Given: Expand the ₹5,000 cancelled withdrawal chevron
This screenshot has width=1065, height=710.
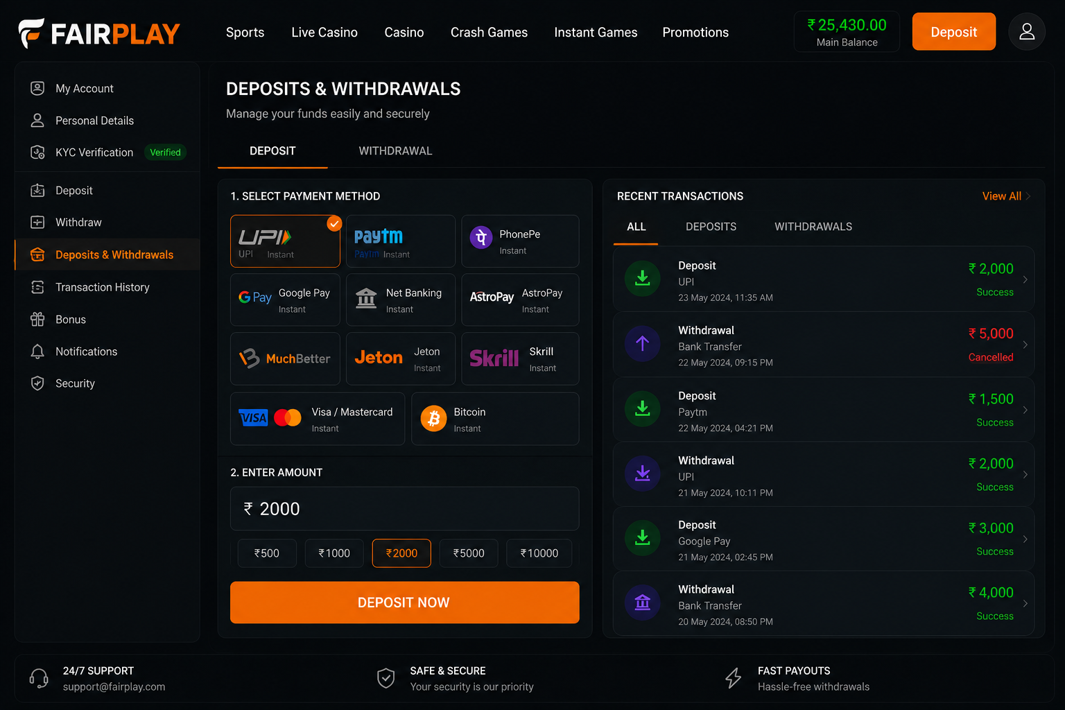Looking at the screenshot, I should coord(1025,345).
